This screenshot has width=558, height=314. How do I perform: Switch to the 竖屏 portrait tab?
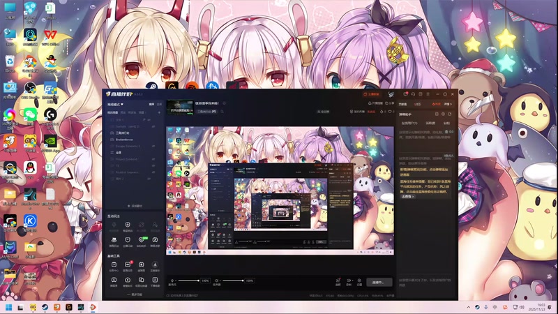coord(159,104)
